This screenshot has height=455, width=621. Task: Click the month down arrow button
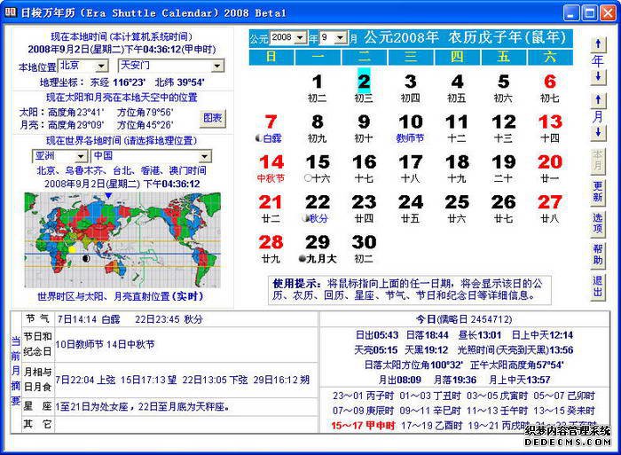598,132
